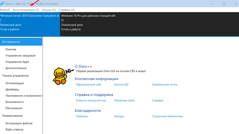Open the Перевод credits link

(82, 116)
